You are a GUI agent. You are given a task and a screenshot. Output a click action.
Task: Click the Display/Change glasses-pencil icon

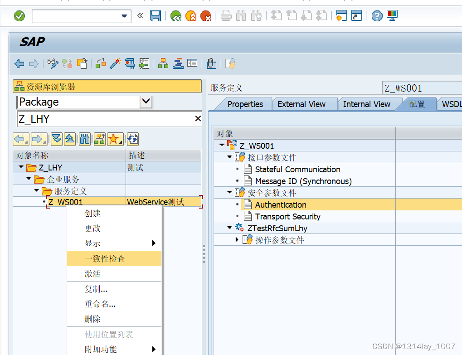pos(53,63)
